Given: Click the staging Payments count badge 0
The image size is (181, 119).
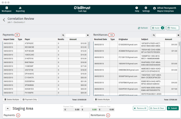Looking at the screenshot, I should 18,115.
